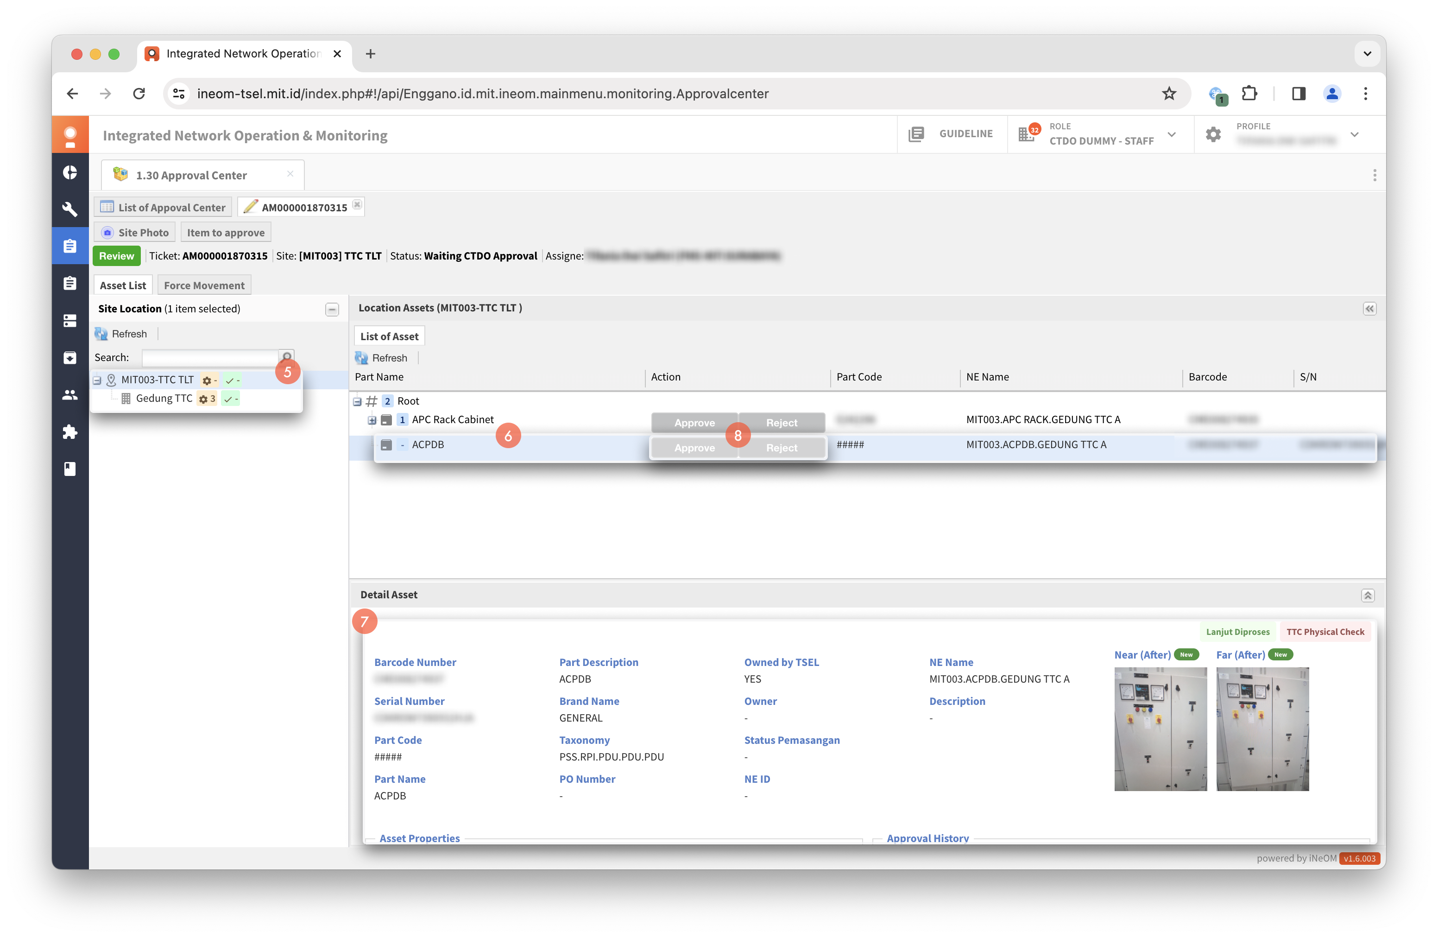Screen dimensions: 1438x938
Task: Click the iNeOM orange logo icon
Action: click(70, 135)
